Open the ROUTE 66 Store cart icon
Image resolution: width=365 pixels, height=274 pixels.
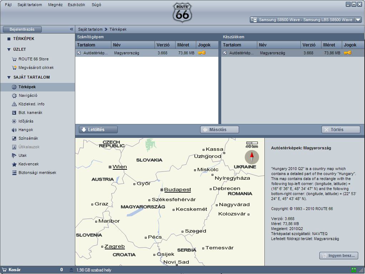click(x=14, y=59)
